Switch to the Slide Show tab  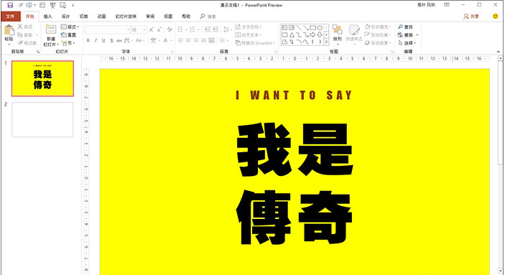(x=126, y=17)
